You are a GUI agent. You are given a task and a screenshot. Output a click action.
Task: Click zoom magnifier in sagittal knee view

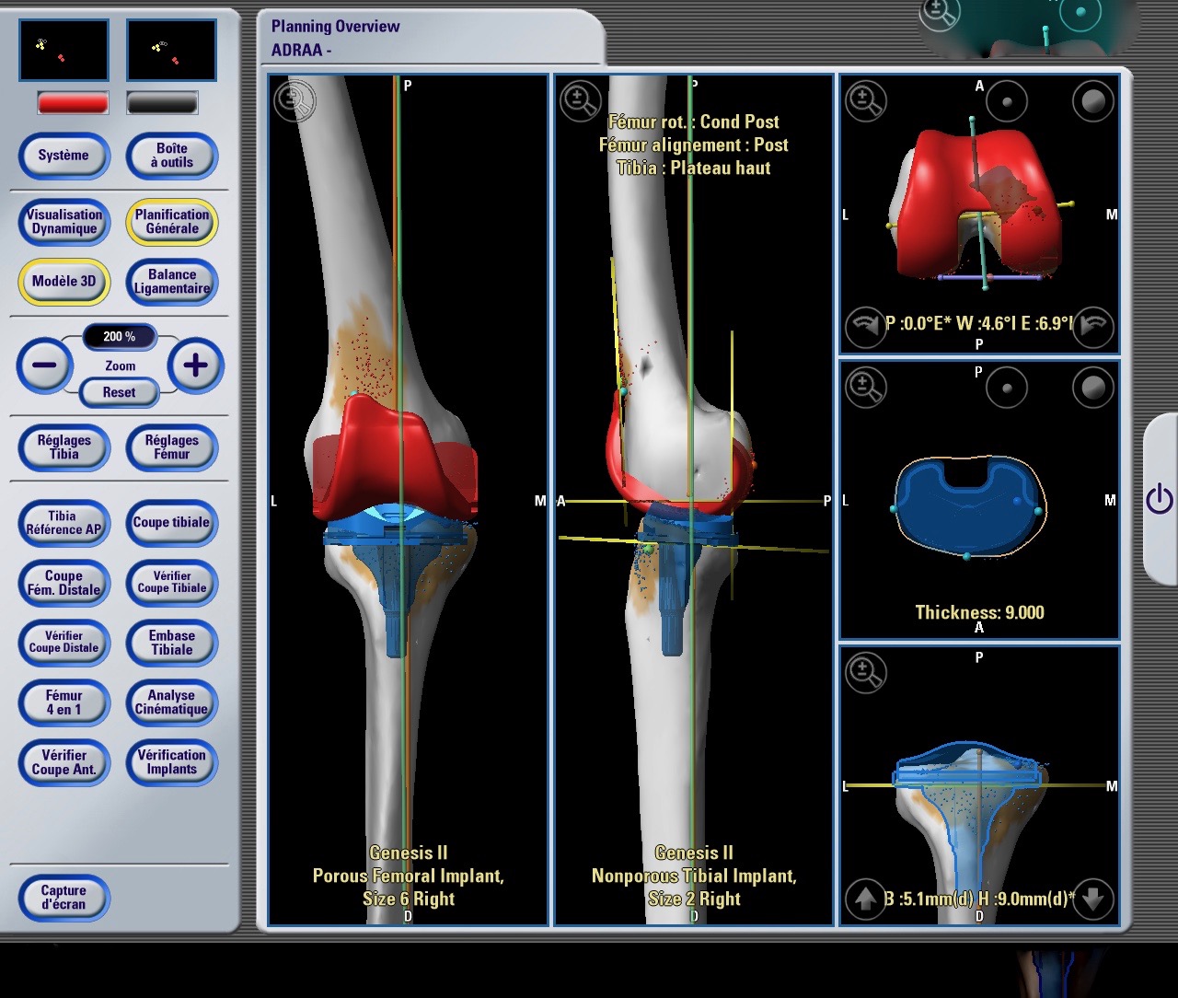581,101
